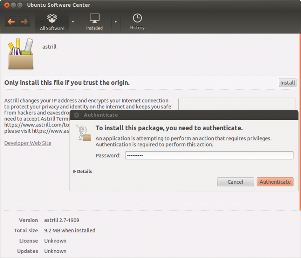Screen dimensions: 301x258
Task: Click the 'Only install this file' warning text
Action: [67, 83]
